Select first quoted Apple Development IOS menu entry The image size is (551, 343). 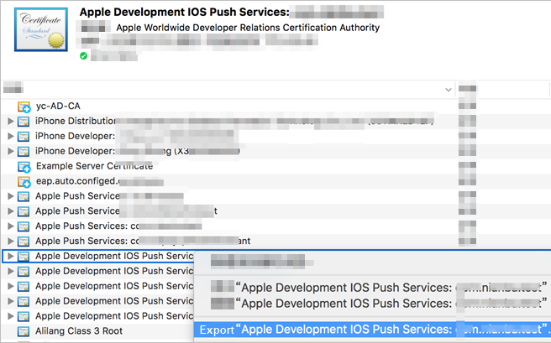coord(379,288)
